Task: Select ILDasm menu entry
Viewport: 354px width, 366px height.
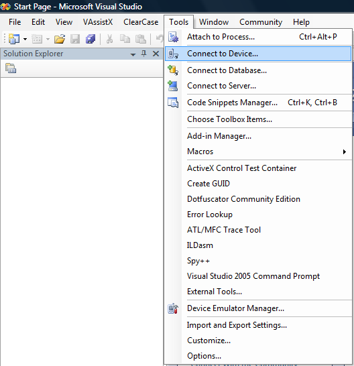Action: 258,245
